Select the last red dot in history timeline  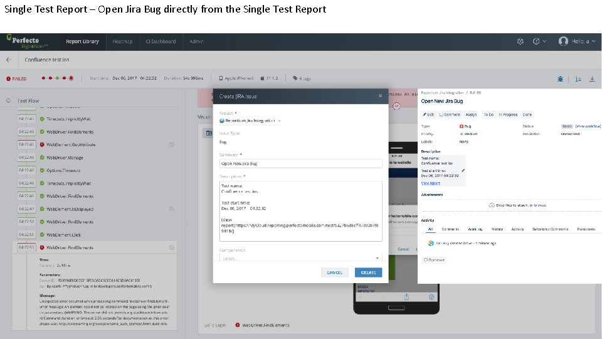point(71,78)
